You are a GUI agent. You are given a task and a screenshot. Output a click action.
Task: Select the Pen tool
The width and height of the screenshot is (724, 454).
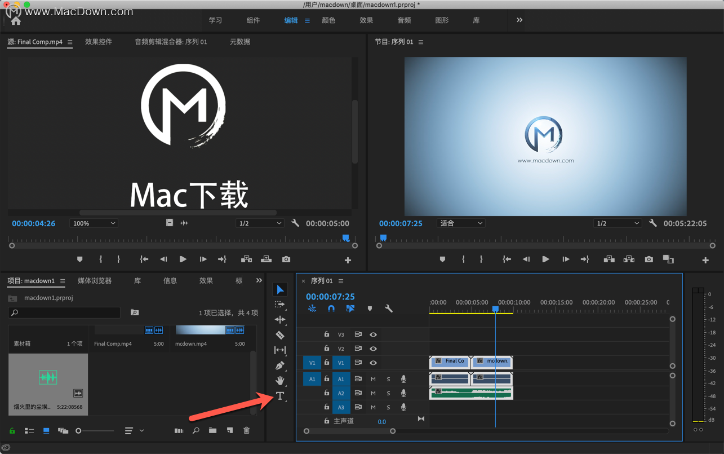279,365
